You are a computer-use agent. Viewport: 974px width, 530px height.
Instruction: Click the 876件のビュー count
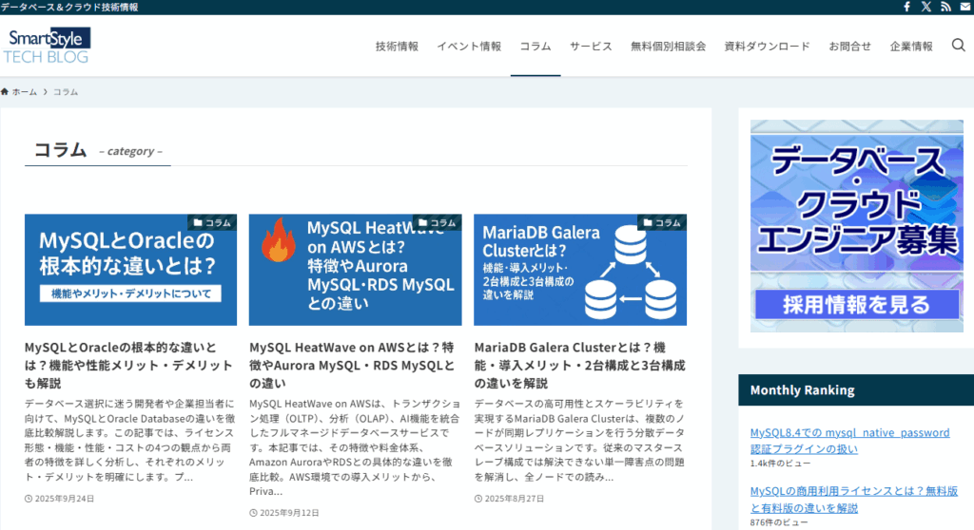coord(779,522)
